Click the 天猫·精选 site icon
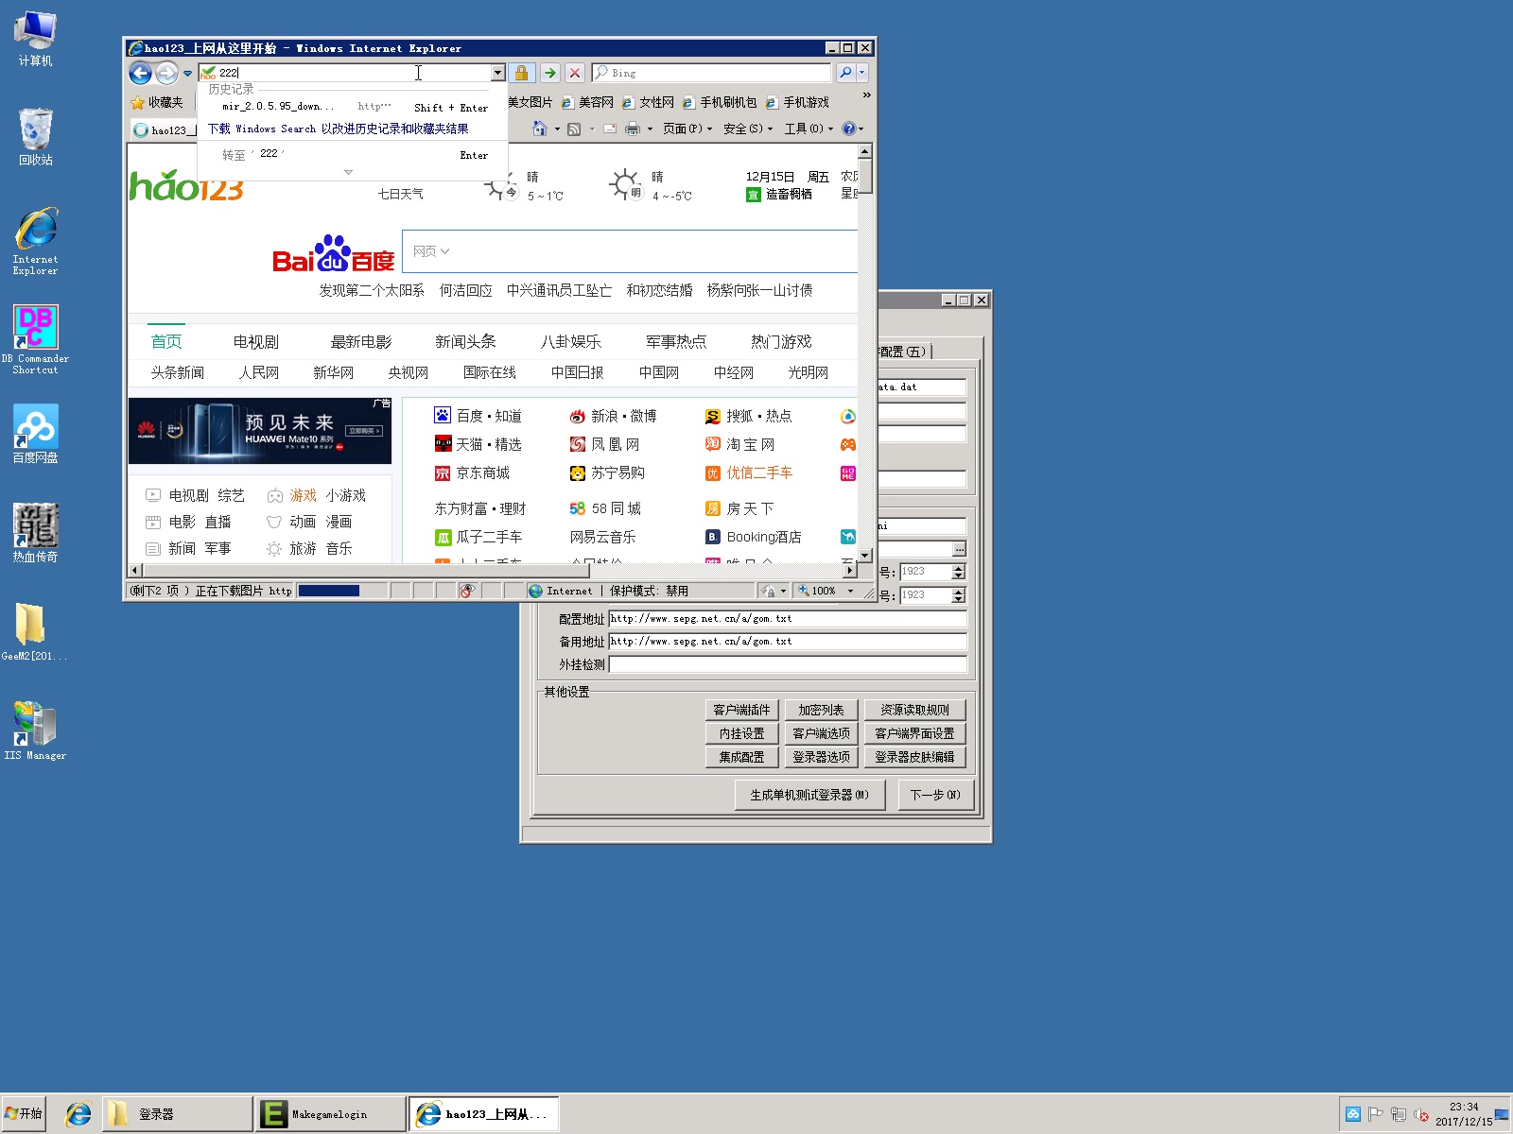Viewport: 1513px width, 1134px height. 443,443
